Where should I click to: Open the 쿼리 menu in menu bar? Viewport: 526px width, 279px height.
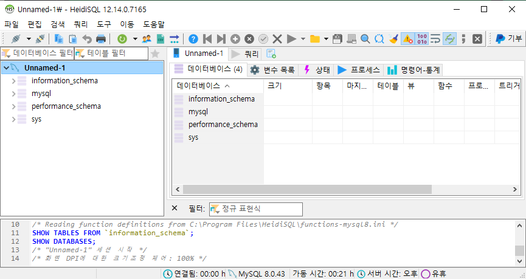[81, 24]
